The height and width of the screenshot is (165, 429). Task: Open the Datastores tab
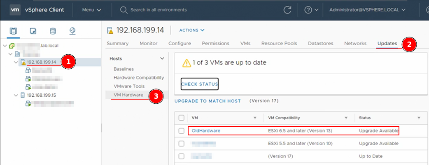(x=321, y=44)
